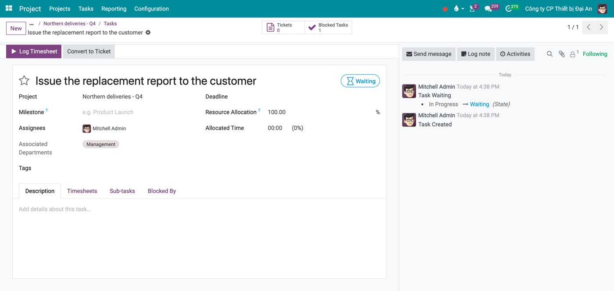The height and width of the screenshot is (291, 614).
Task: Expand the breadcrumb ellipsis menu
Action: (31, 24)
